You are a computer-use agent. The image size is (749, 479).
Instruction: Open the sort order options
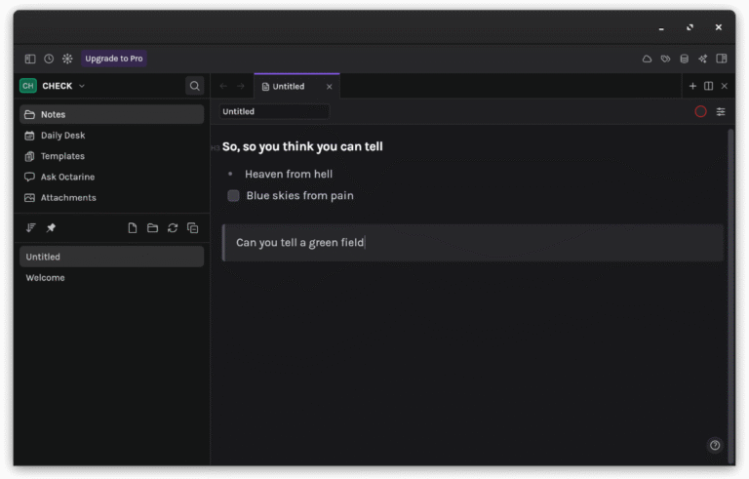(x=31, y=228)
